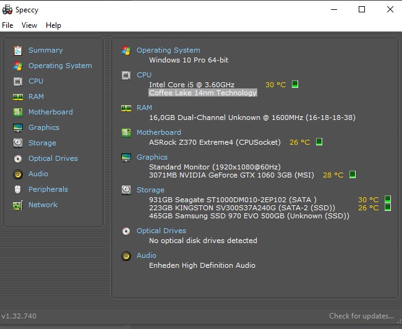Click the Intel Core i5 @ 3.60GHz text
Viewport: 402px width, 329px height.
point(192,85)
